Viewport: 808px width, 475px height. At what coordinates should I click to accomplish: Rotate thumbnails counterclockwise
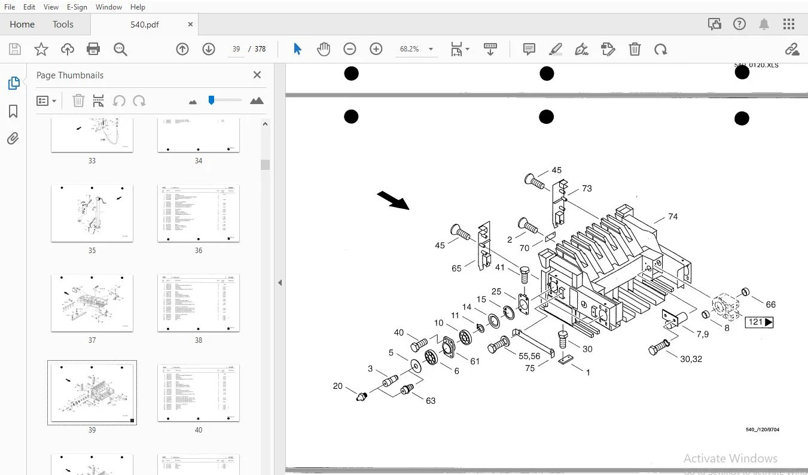point(119,101)
